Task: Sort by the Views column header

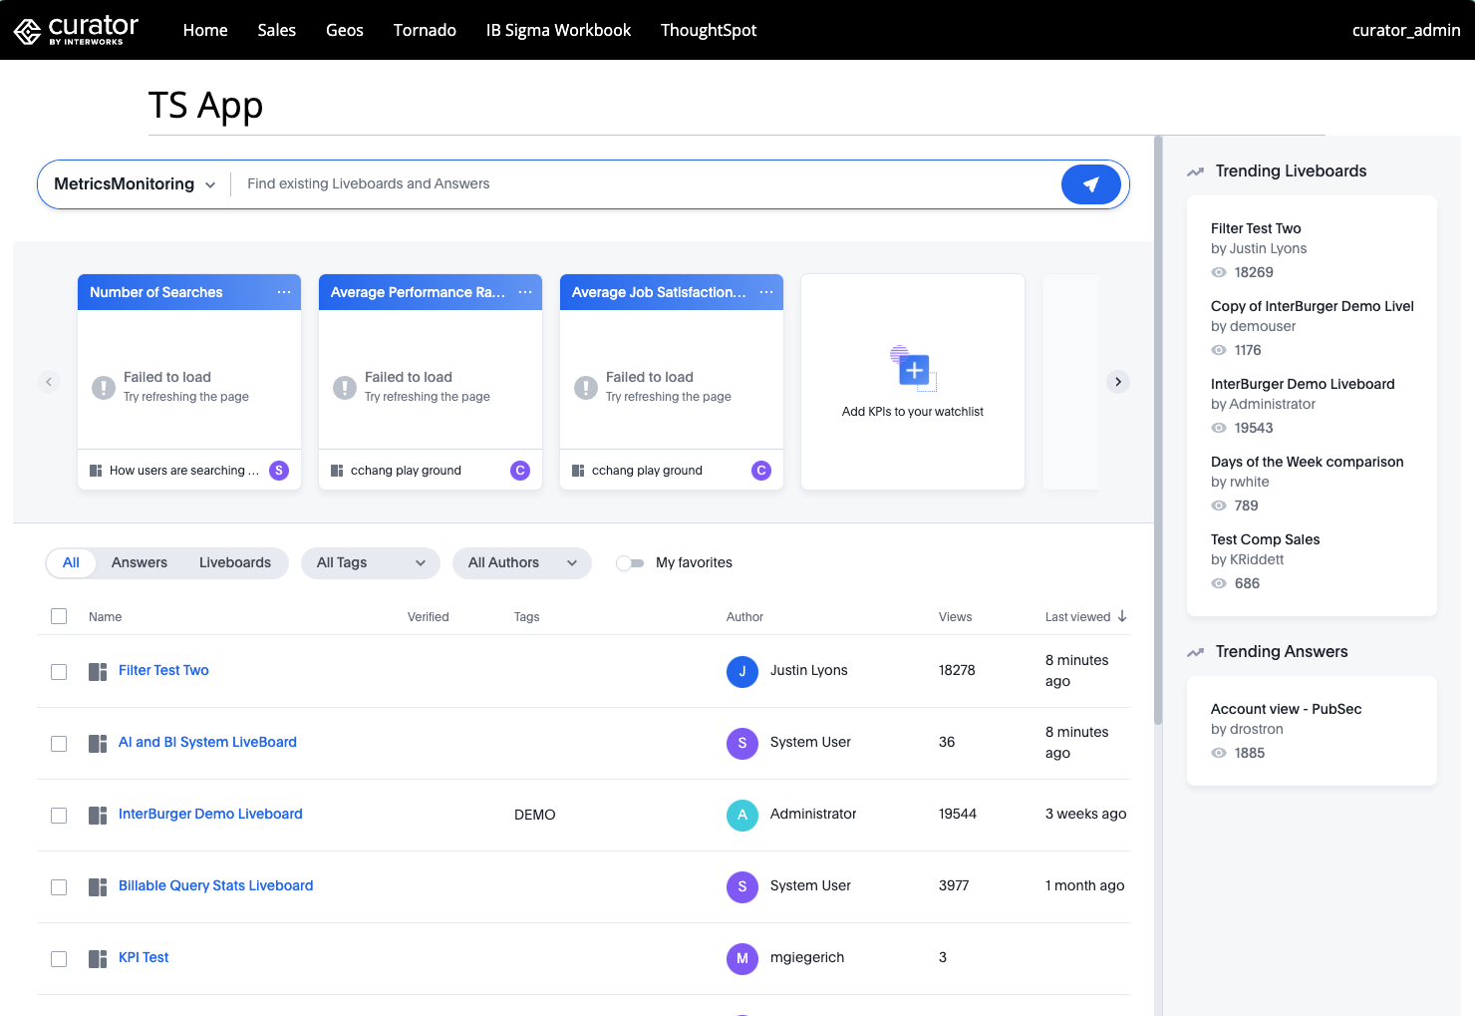Action: (955, 617)
